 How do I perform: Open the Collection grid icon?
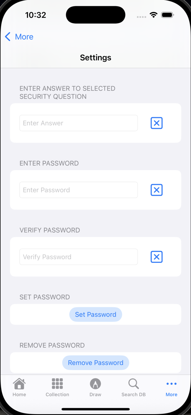57,384
